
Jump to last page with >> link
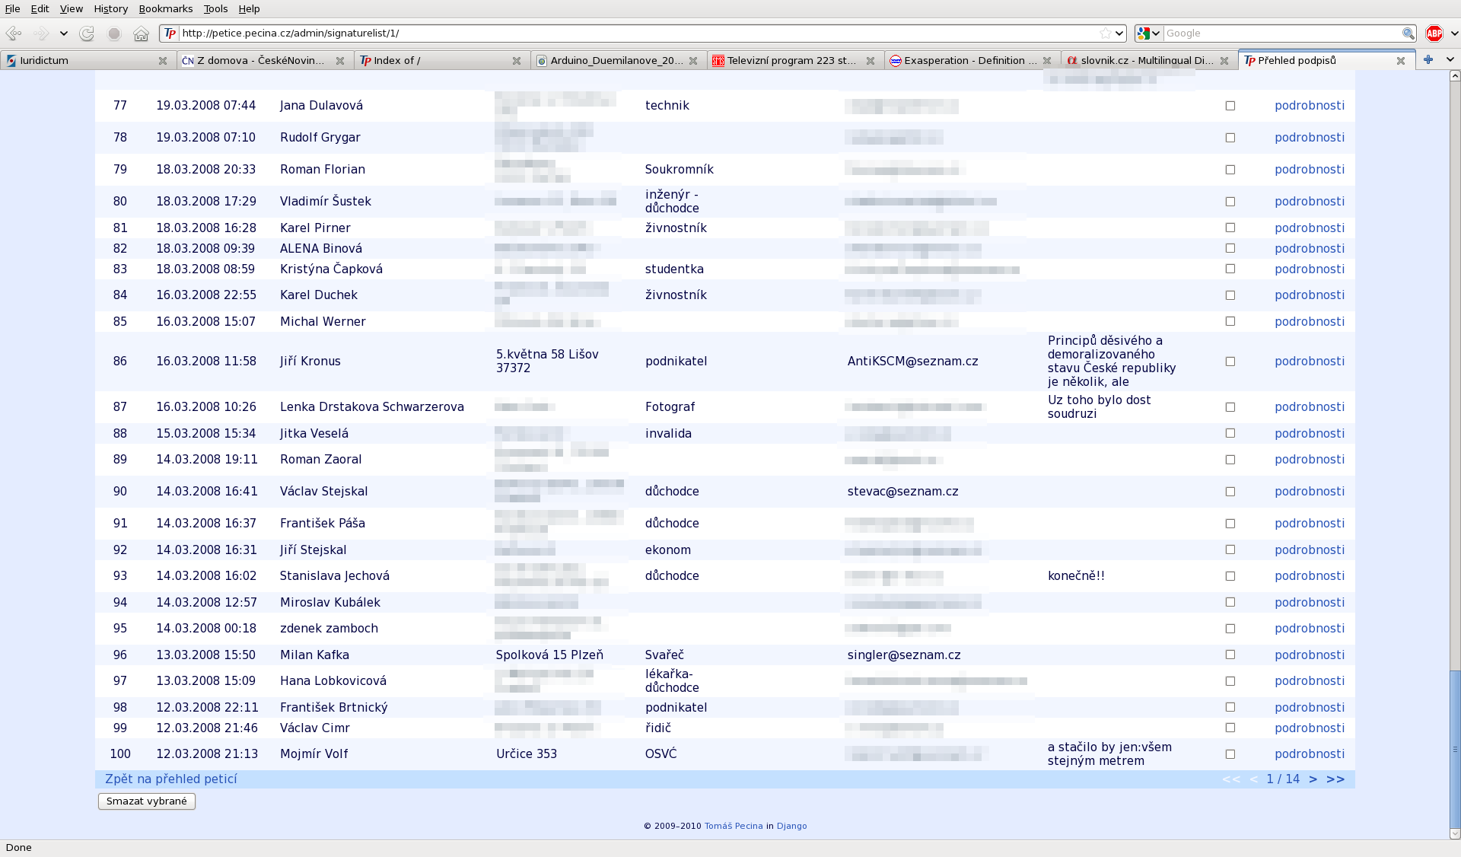pos(1335,779)
